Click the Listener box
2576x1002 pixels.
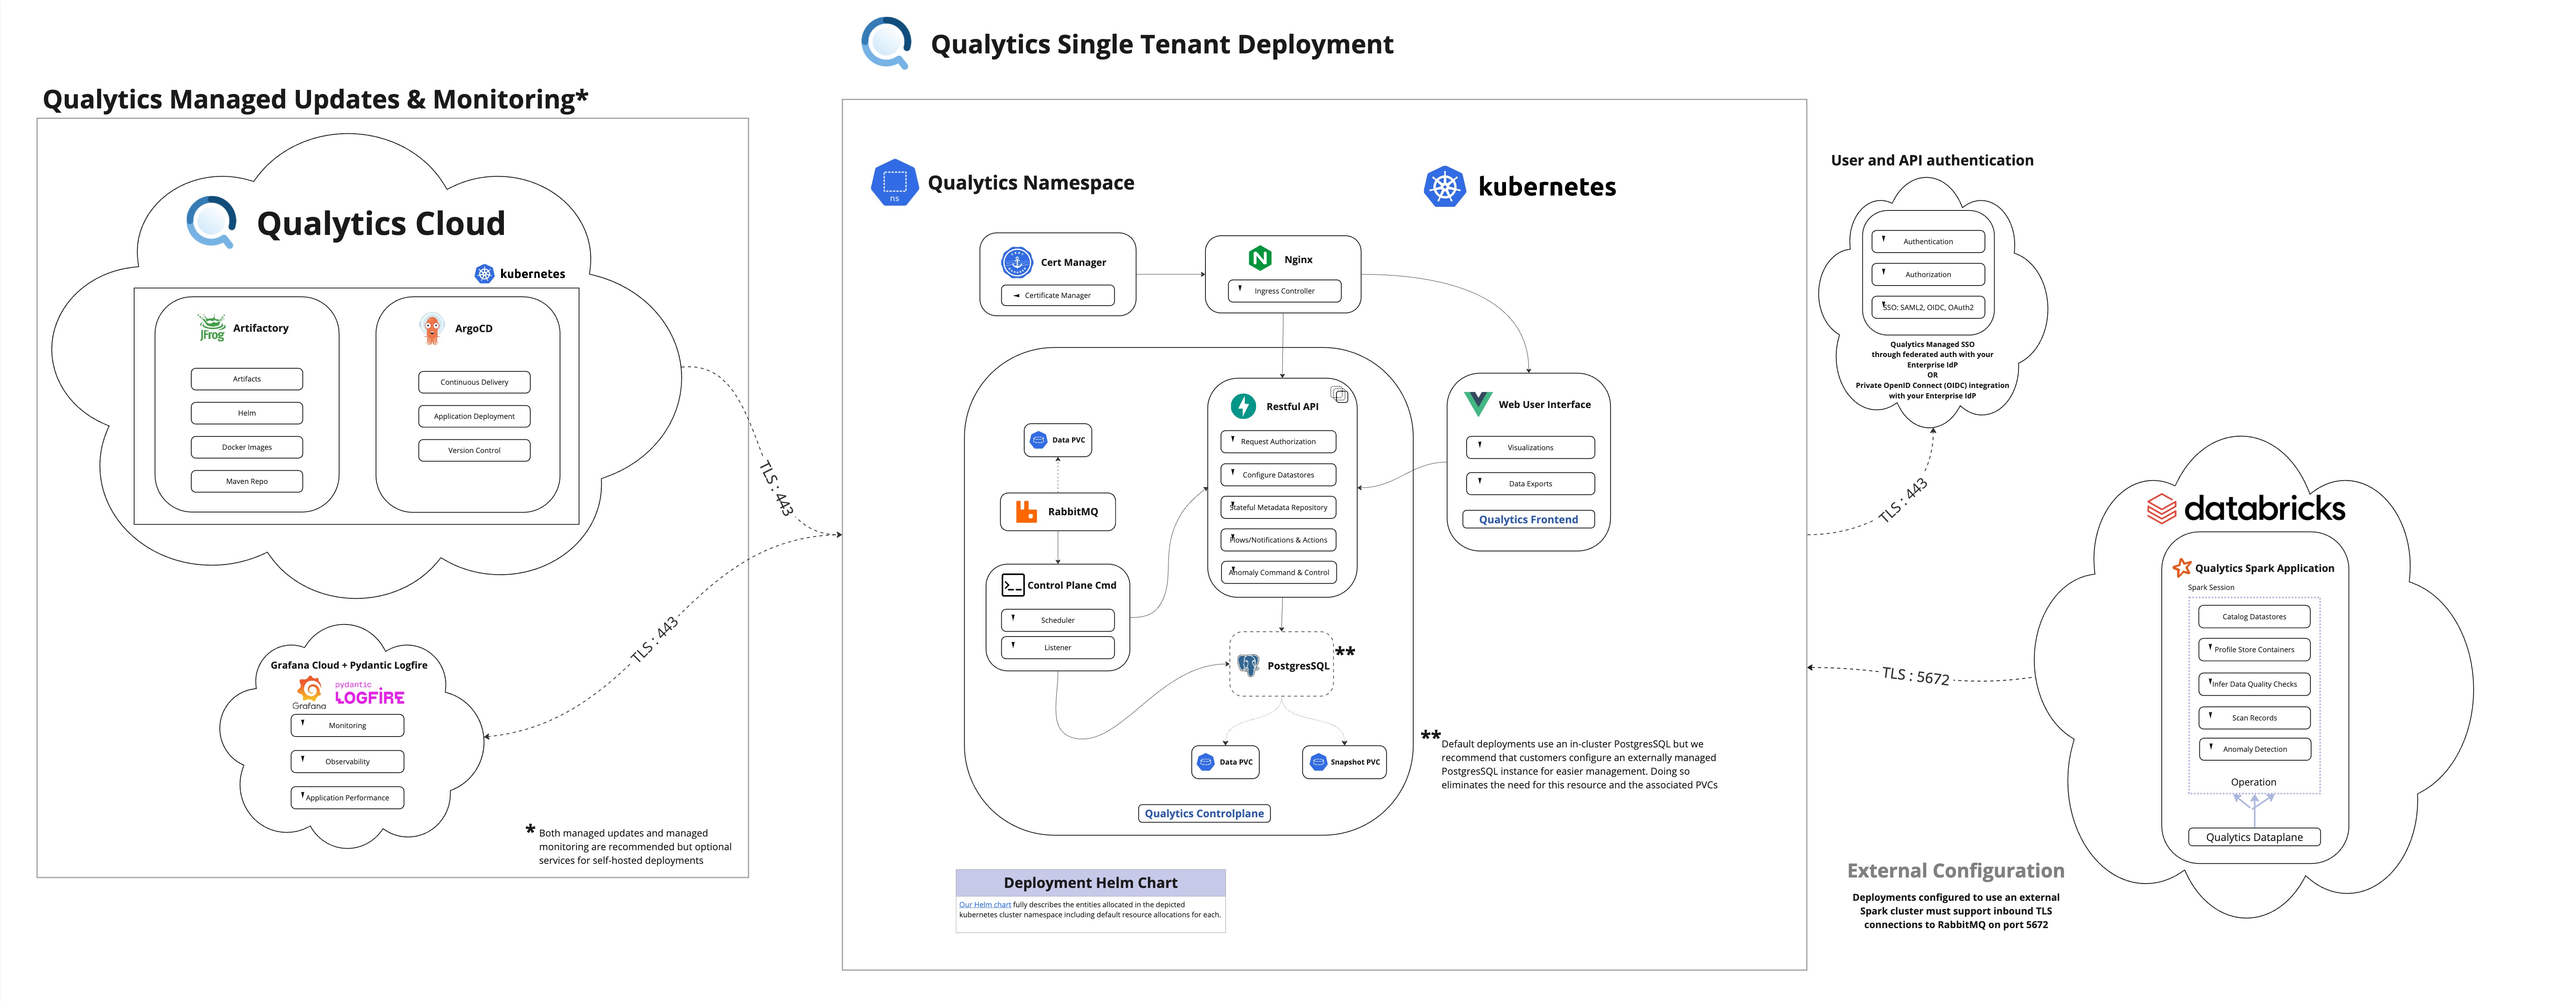click(1057, 647)
